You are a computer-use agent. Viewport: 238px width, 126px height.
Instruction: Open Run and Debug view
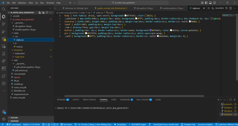(x=4, y=31)
